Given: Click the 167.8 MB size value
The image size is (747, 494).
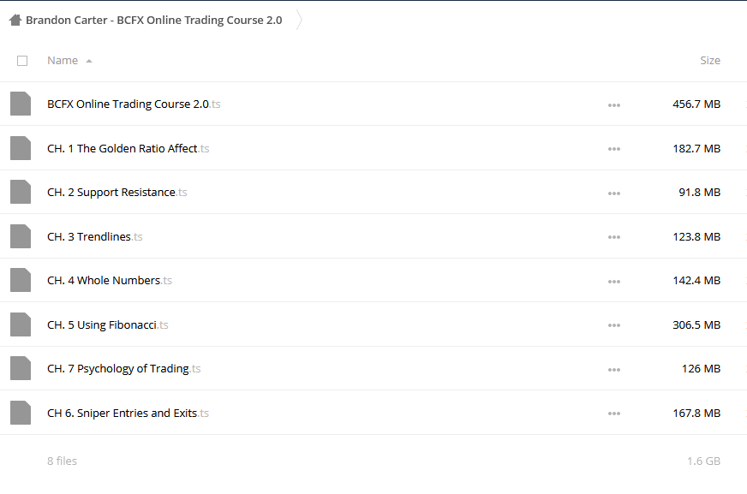Looking at the screenshot, I should 696,414.
